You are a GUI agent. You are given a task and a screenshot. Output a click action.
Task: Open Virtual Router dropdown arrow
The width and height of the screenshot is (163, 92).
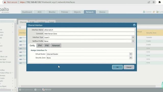coord(131,54)
